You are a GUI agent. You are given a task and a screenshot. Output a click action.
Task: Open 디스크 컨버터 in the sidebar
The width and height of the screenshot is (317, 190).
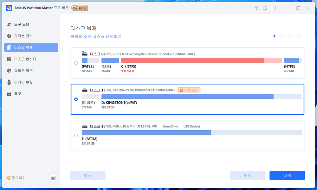(31, 59)
